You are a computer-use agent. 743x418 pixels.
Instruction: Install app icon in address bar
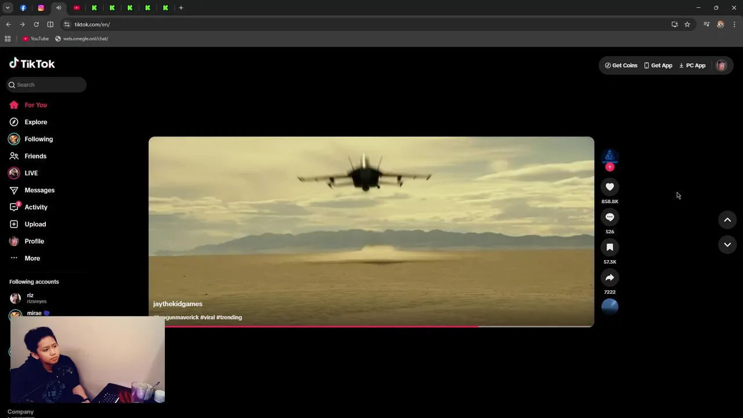click(x=675, y=24)
